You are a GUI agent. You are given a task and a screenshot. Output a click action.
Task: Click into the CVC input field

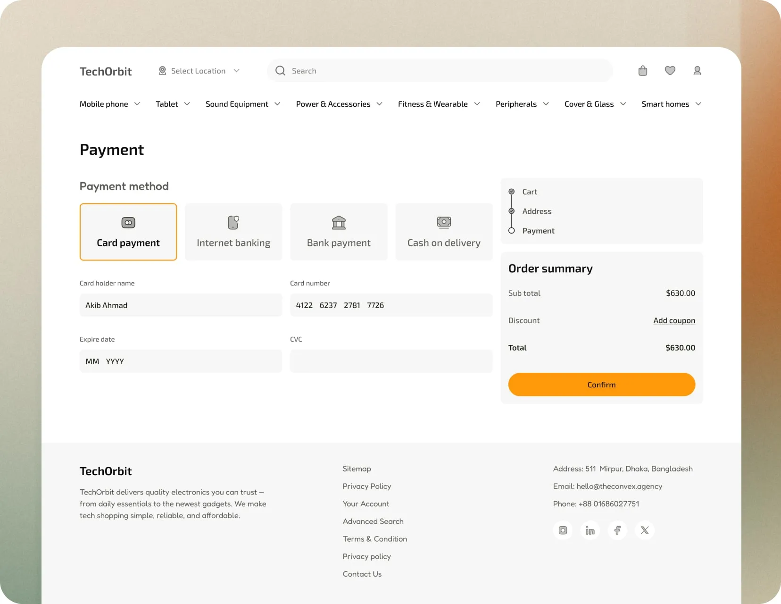point(391,361)
